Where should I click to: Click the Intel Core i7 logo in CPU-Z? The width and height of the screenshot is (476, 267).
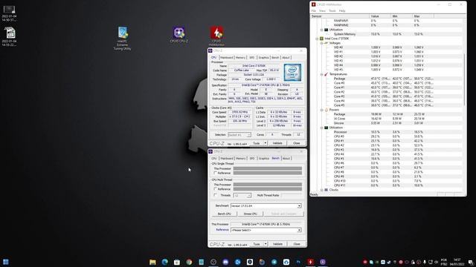292,73
